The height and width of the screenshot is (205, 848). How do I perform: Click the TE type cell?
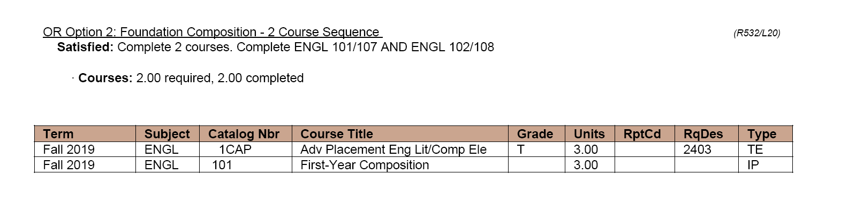755,149
